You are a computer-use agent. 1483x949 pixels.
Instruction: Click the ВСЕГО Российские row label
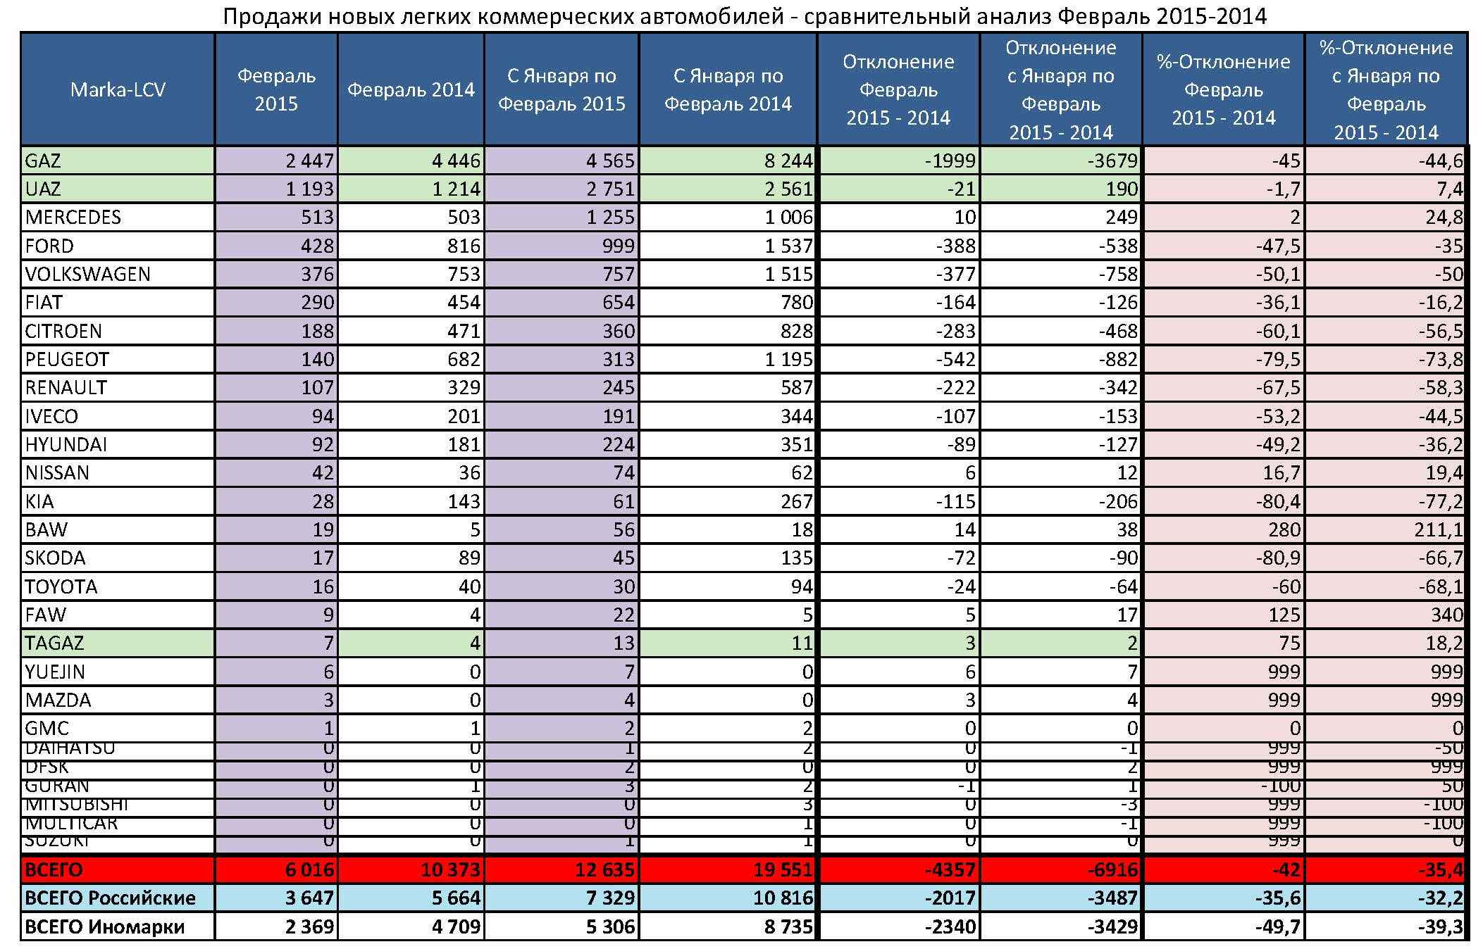click(x=118, y=898)
